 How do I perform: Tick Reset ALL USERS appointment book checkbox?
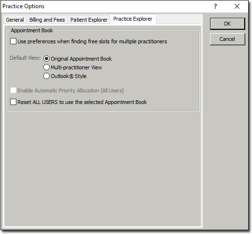point(13,102)
